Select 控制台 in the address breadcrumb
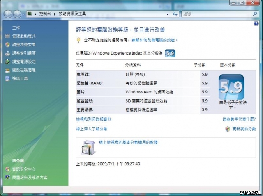This screenshot has width=263, height=196. (x=45, y=14)
